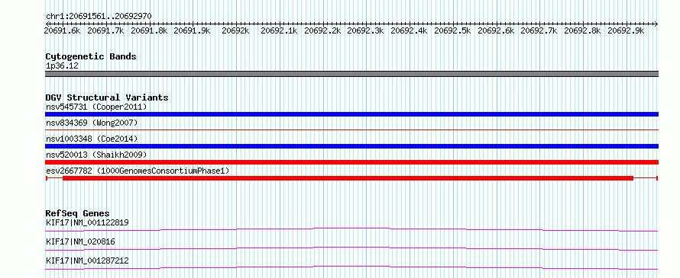Click the magenta KIF17|NM_001122819 transcript line
Screen dimensions: 680x278
click(x=351, y=229)
